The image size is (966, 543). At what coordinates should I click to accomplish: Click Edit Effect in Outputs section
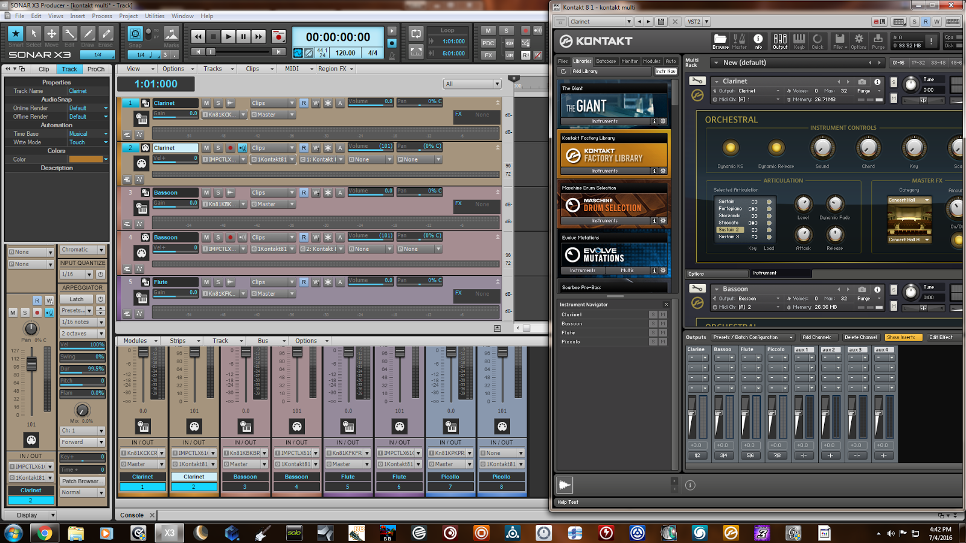click(x=941, y=337)
